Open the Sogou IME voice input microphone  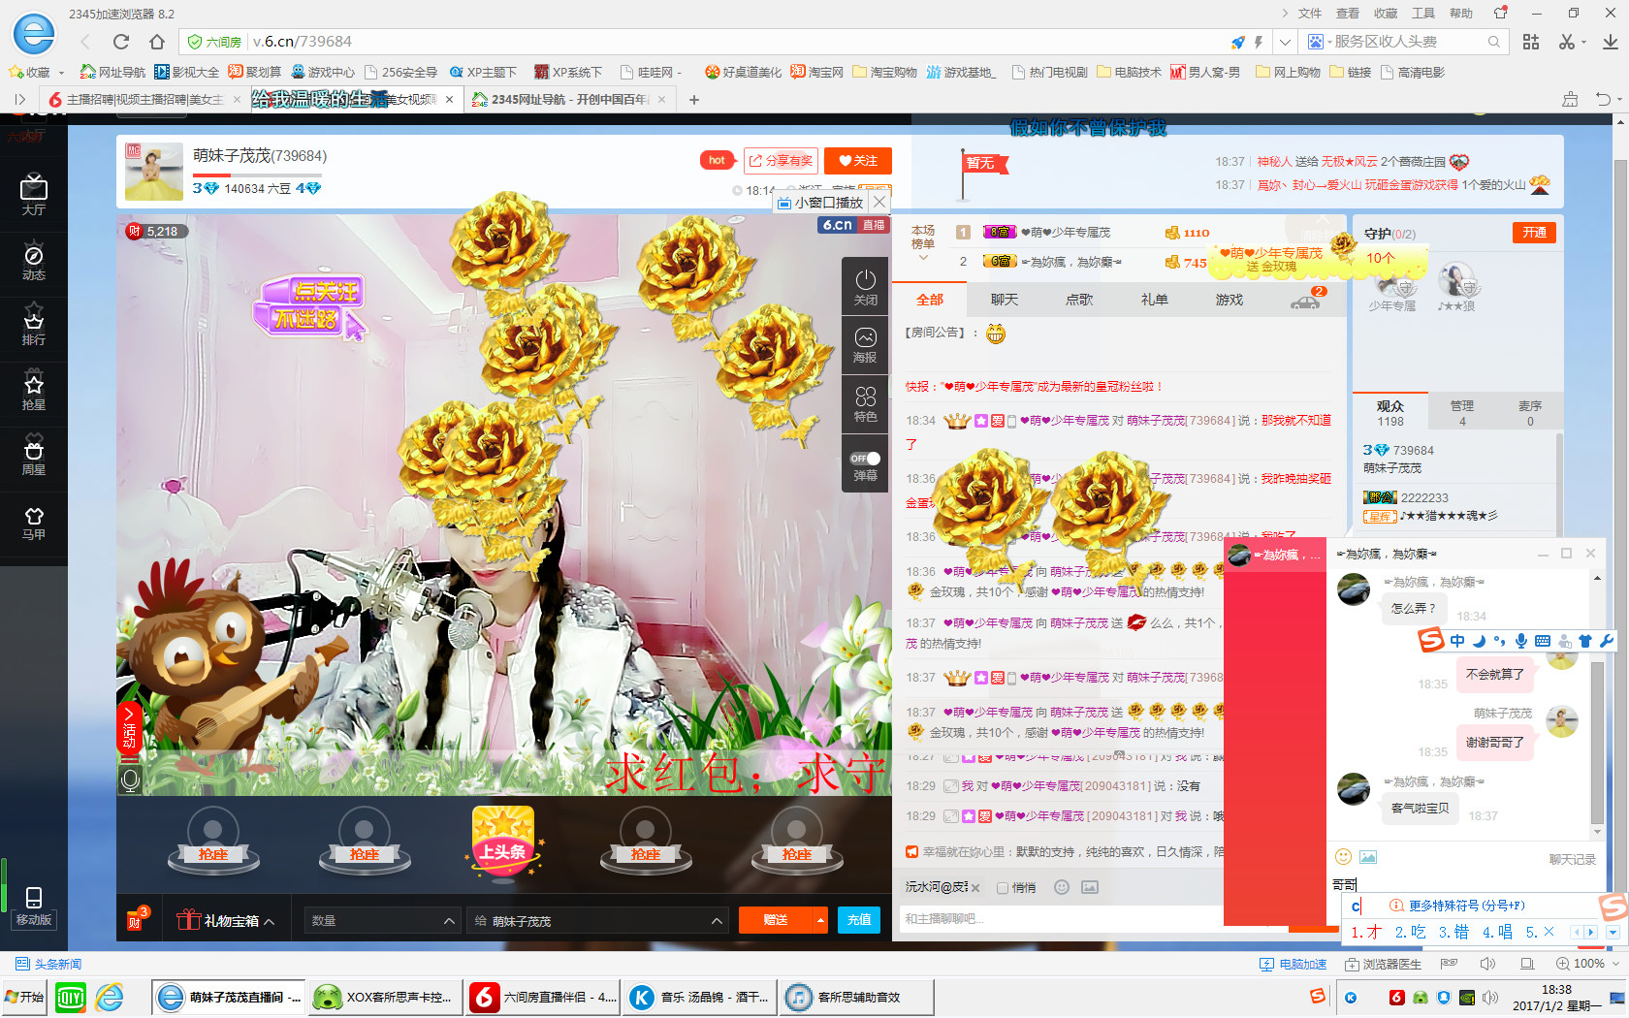click(x=1520, y=641)
